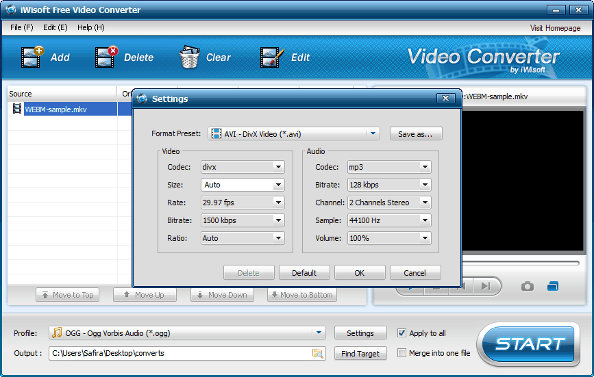Click the Move Down button
Viewport: 594px width, 377px height.
[223, 295]
